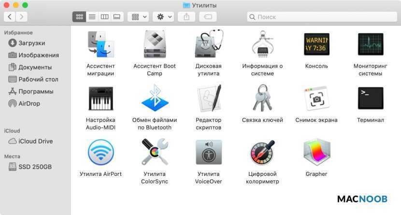Launch Цифровой колориметр
This screenshot has width=401, height=215.
pyautogui.click(x=262, y=153)
